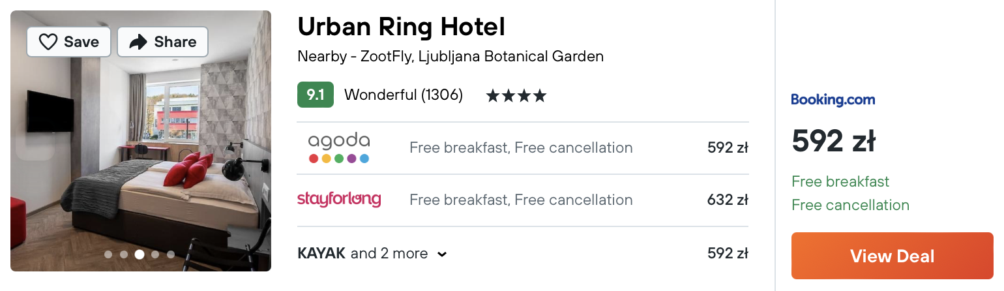Open the Urban Ring Hotel title link
This screenshot has width=1004, height=291.
point(401,27)
